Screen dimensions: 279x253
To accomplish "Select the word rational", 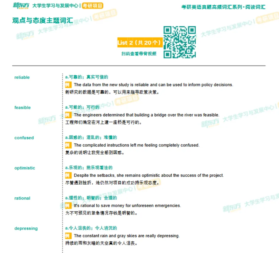I will [22, 198].
